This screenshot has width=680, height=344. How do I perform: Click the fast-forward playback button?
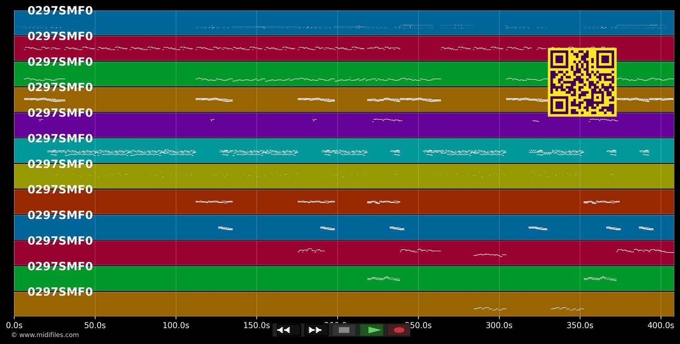316,330
